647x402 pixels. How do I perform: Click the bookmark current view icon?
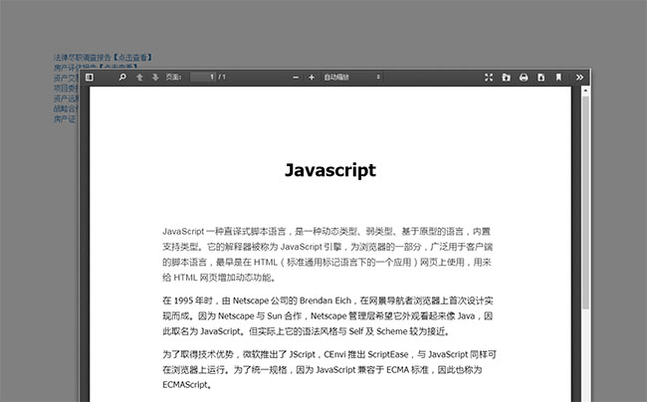point(558,77)
